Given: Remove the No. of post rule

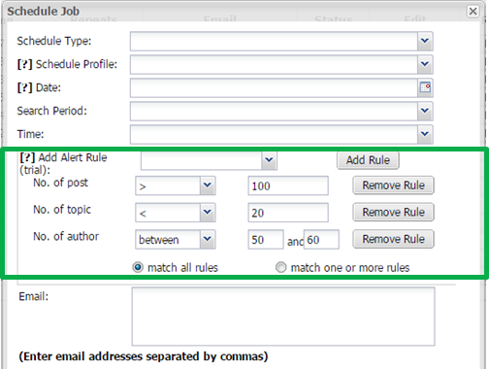Looking at the screenshot, I should pyautogui.click(x=393, y=185).
